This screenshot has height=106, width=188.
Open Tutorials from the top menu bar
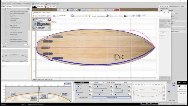(x=36, y=4)
